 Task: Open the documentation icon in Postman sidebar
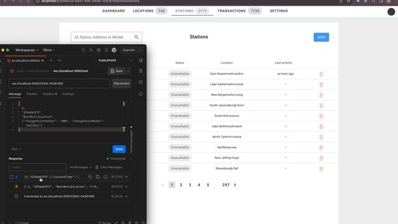141,71
